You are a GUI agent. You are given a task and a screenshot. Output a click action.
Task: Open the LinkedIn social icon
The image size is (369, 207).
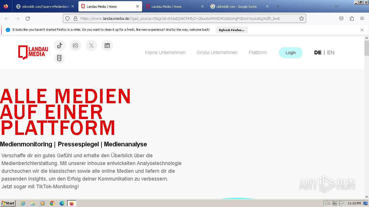click(x=107, y=45)
